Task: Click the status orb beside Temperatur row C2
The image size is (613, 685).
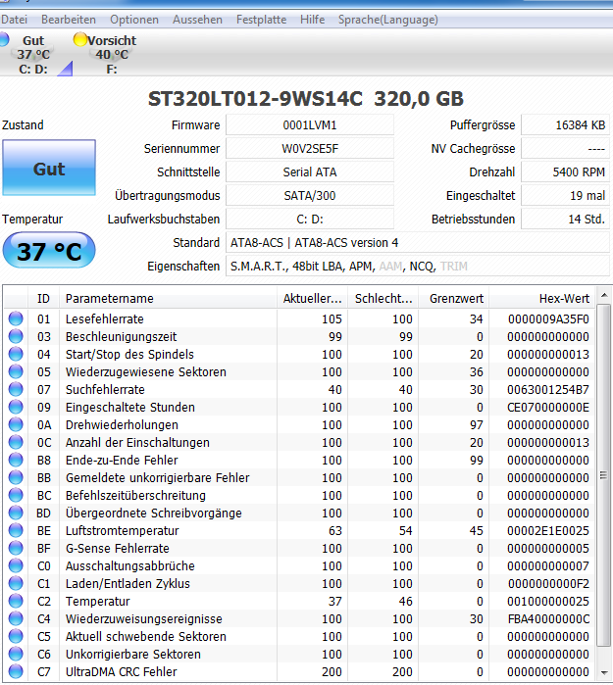Action: [x=16, y=601]
